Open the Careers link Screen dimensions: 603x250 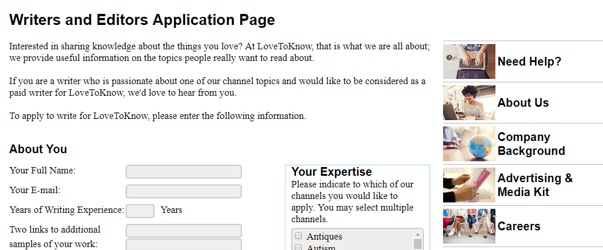(519, 226)
